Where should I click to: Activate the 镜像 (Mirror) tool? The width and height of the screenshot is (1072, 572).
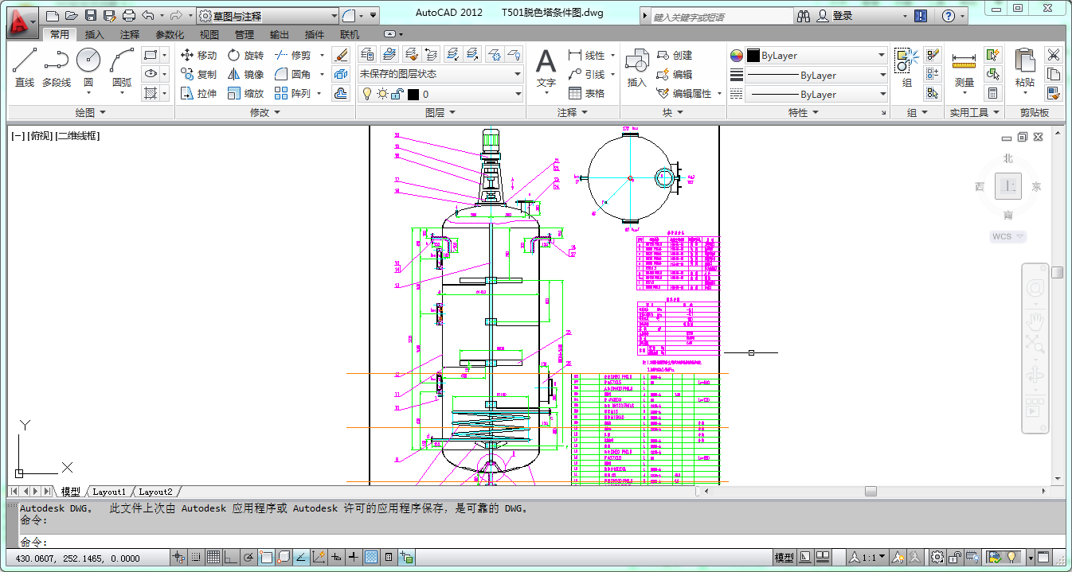coord(245,74)
